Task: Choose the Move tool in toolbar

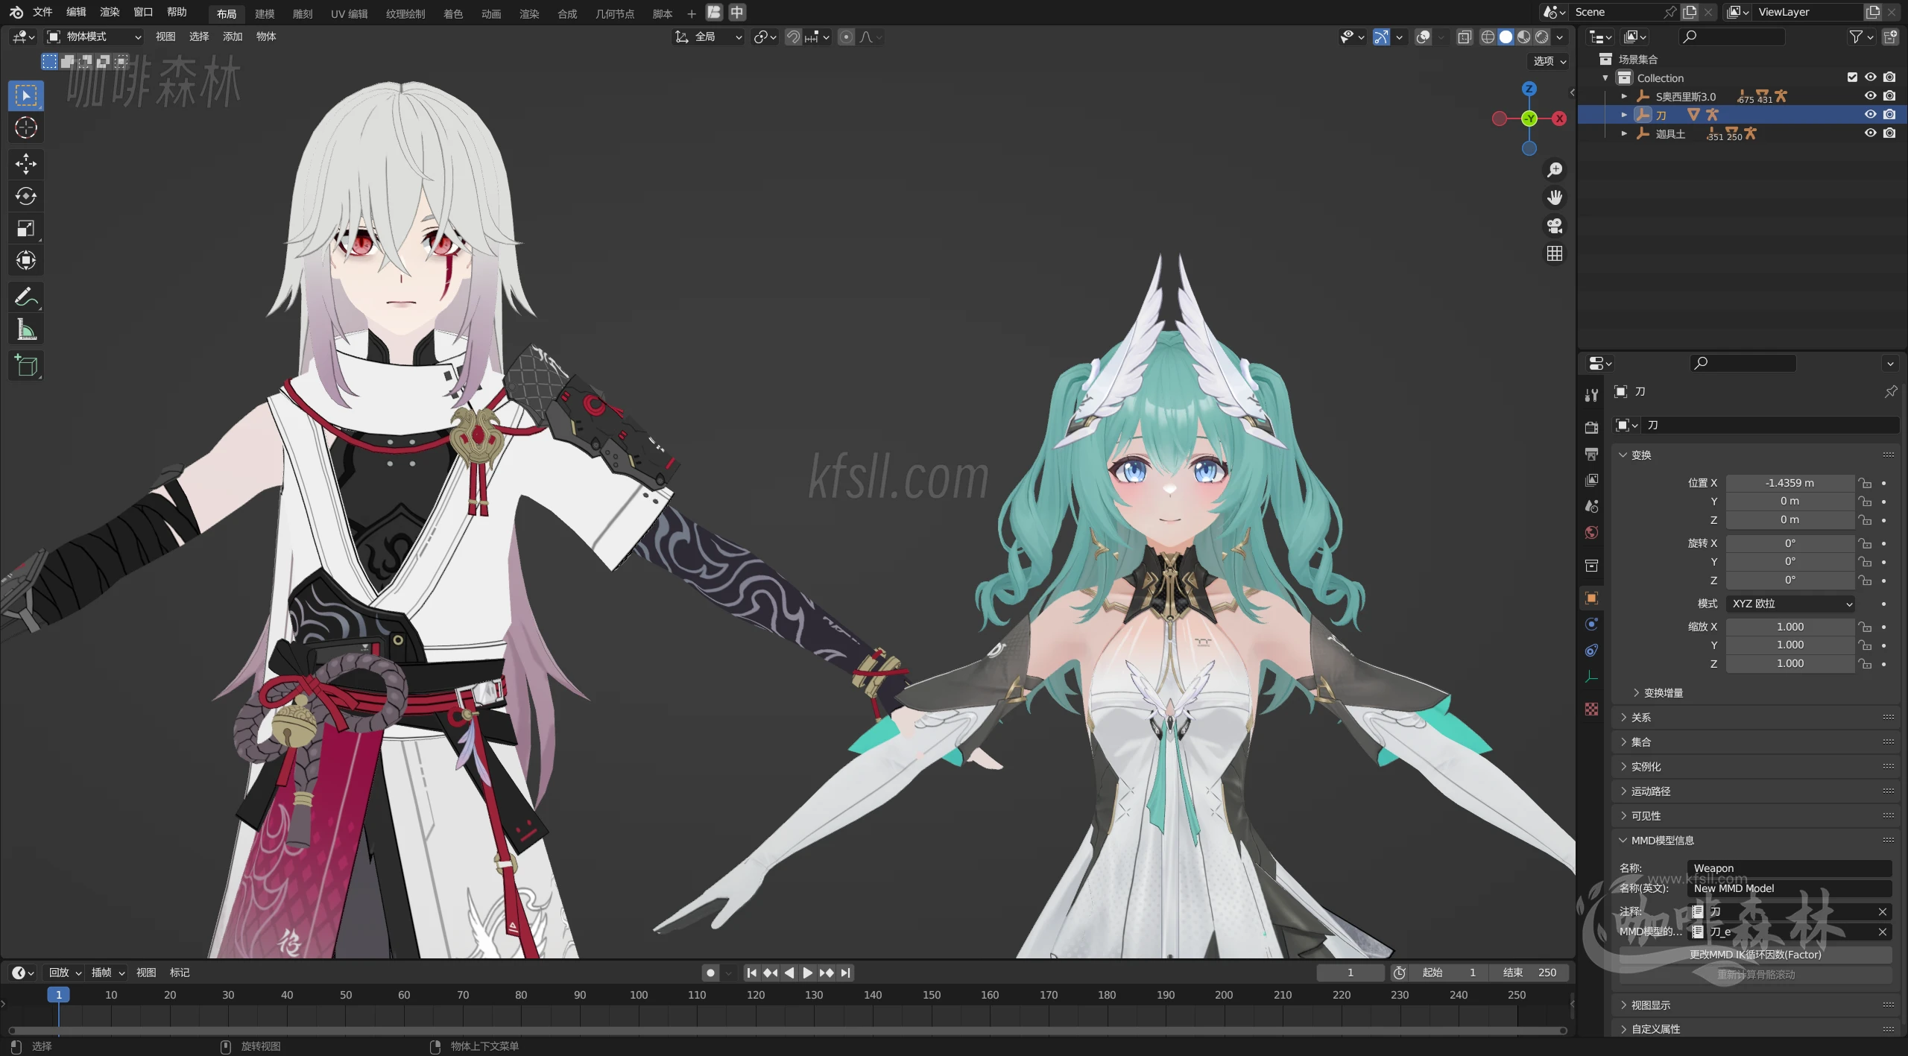Action: (x=26, y=164)
